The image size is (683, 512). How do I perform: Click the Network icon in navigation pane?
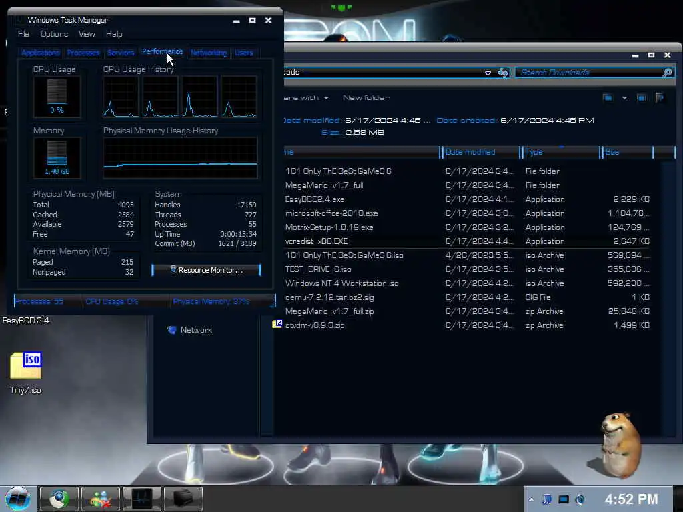tap(172, 330)
